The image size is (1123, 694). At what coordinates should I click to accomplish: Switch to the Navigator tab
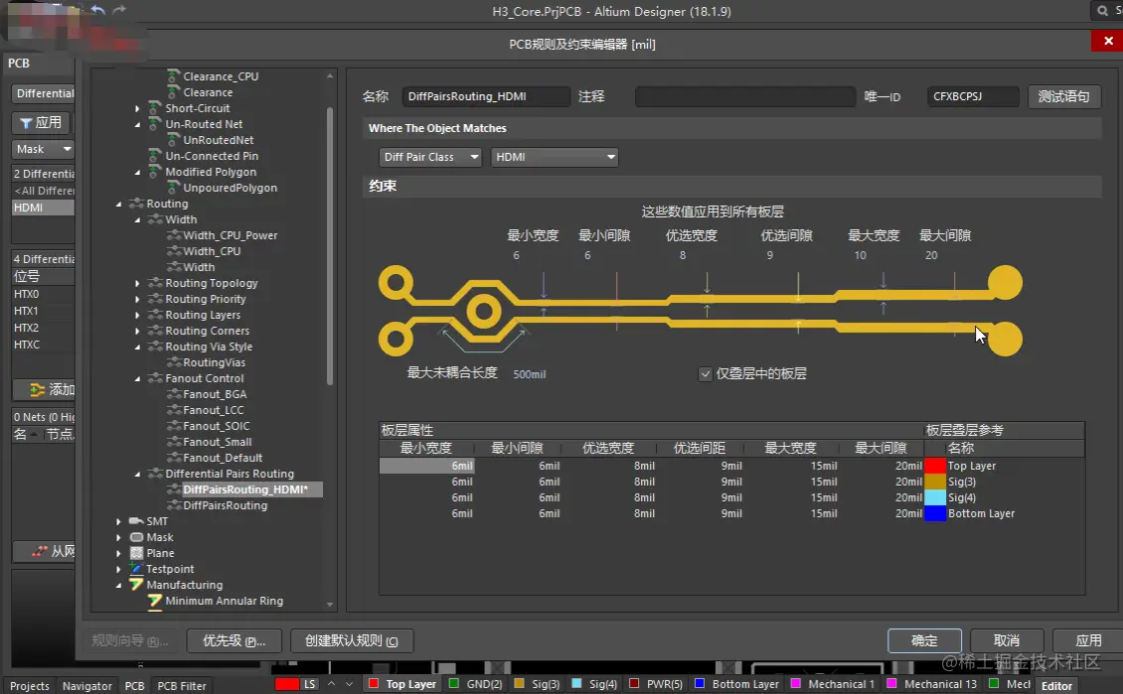86,685
